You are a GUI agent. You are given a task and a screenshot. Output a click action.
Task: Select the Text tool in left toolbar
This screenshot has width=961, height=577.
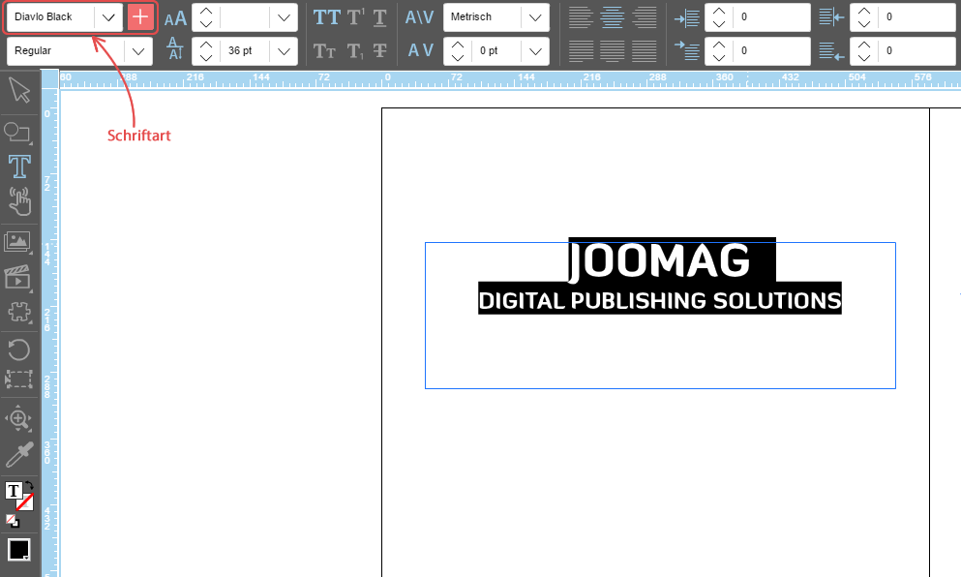tap(18, 167)
